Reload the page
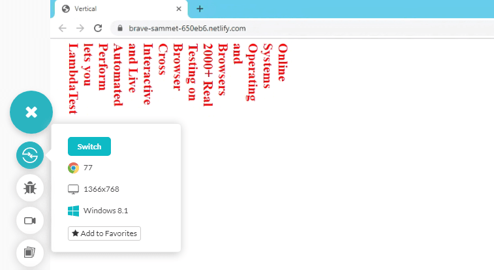 tap(98, 28)
